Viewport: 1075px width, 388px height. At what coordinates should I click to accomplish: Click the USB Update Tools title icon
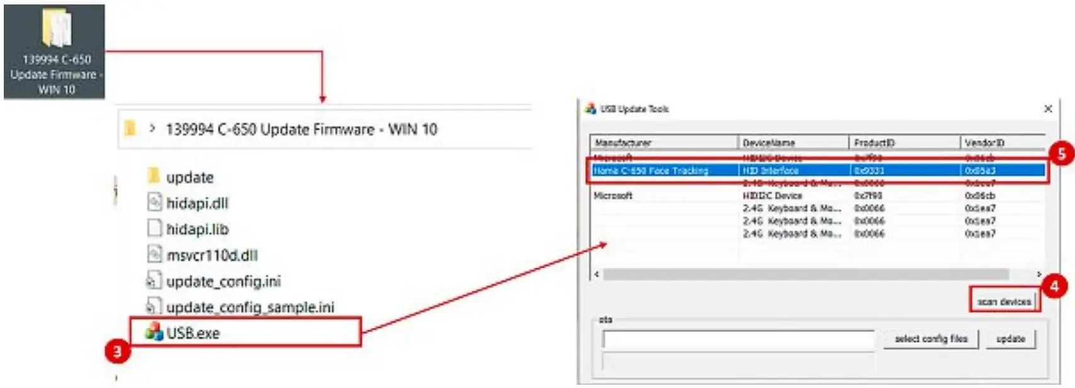tap(590, 109)
